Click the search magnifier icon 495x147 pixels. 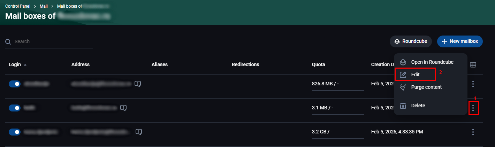(x=8, y=42)
